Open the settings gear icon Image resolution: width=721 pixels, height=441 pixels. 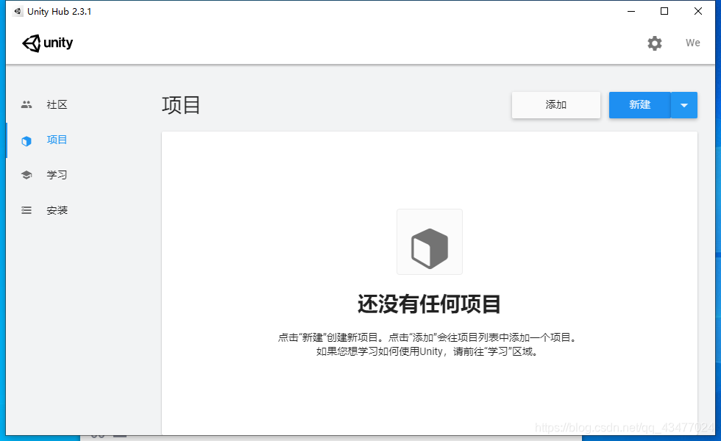[654, 43]
